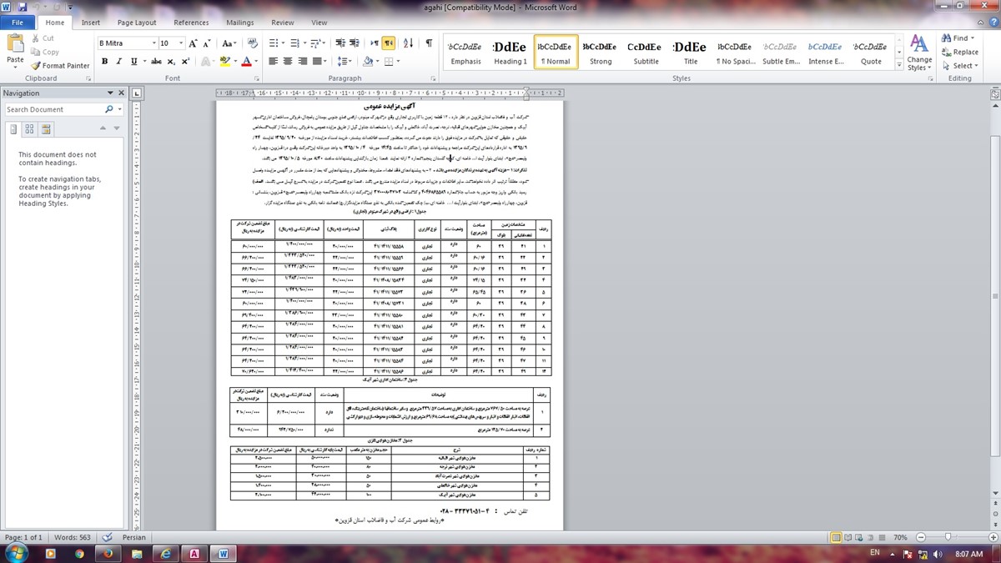Toggle italic formatting
This screenshot has width=1001, height=563.
(119, 62)
